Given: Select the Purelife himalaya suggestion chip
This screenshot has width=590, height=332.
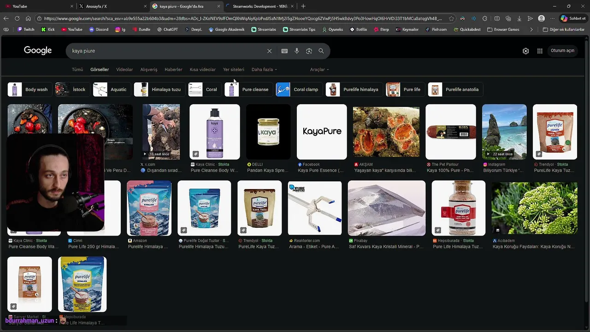Looking at the screenshot, I should (354, 89).
